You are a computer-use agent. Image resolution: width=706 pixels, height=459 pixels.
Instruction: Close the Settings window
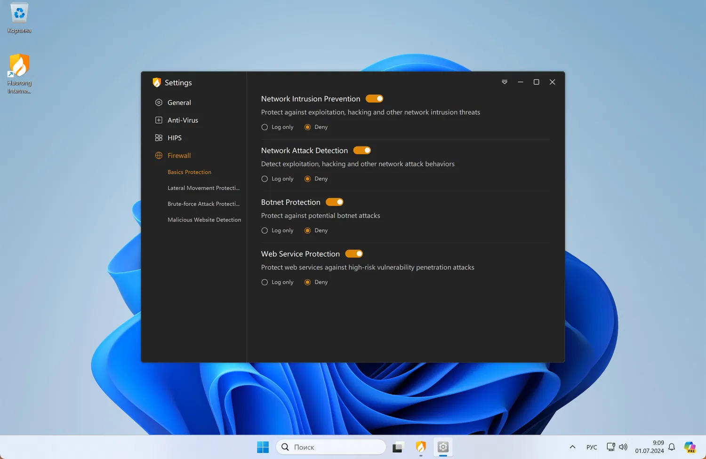pyautogui.click(x=553, y=82)
